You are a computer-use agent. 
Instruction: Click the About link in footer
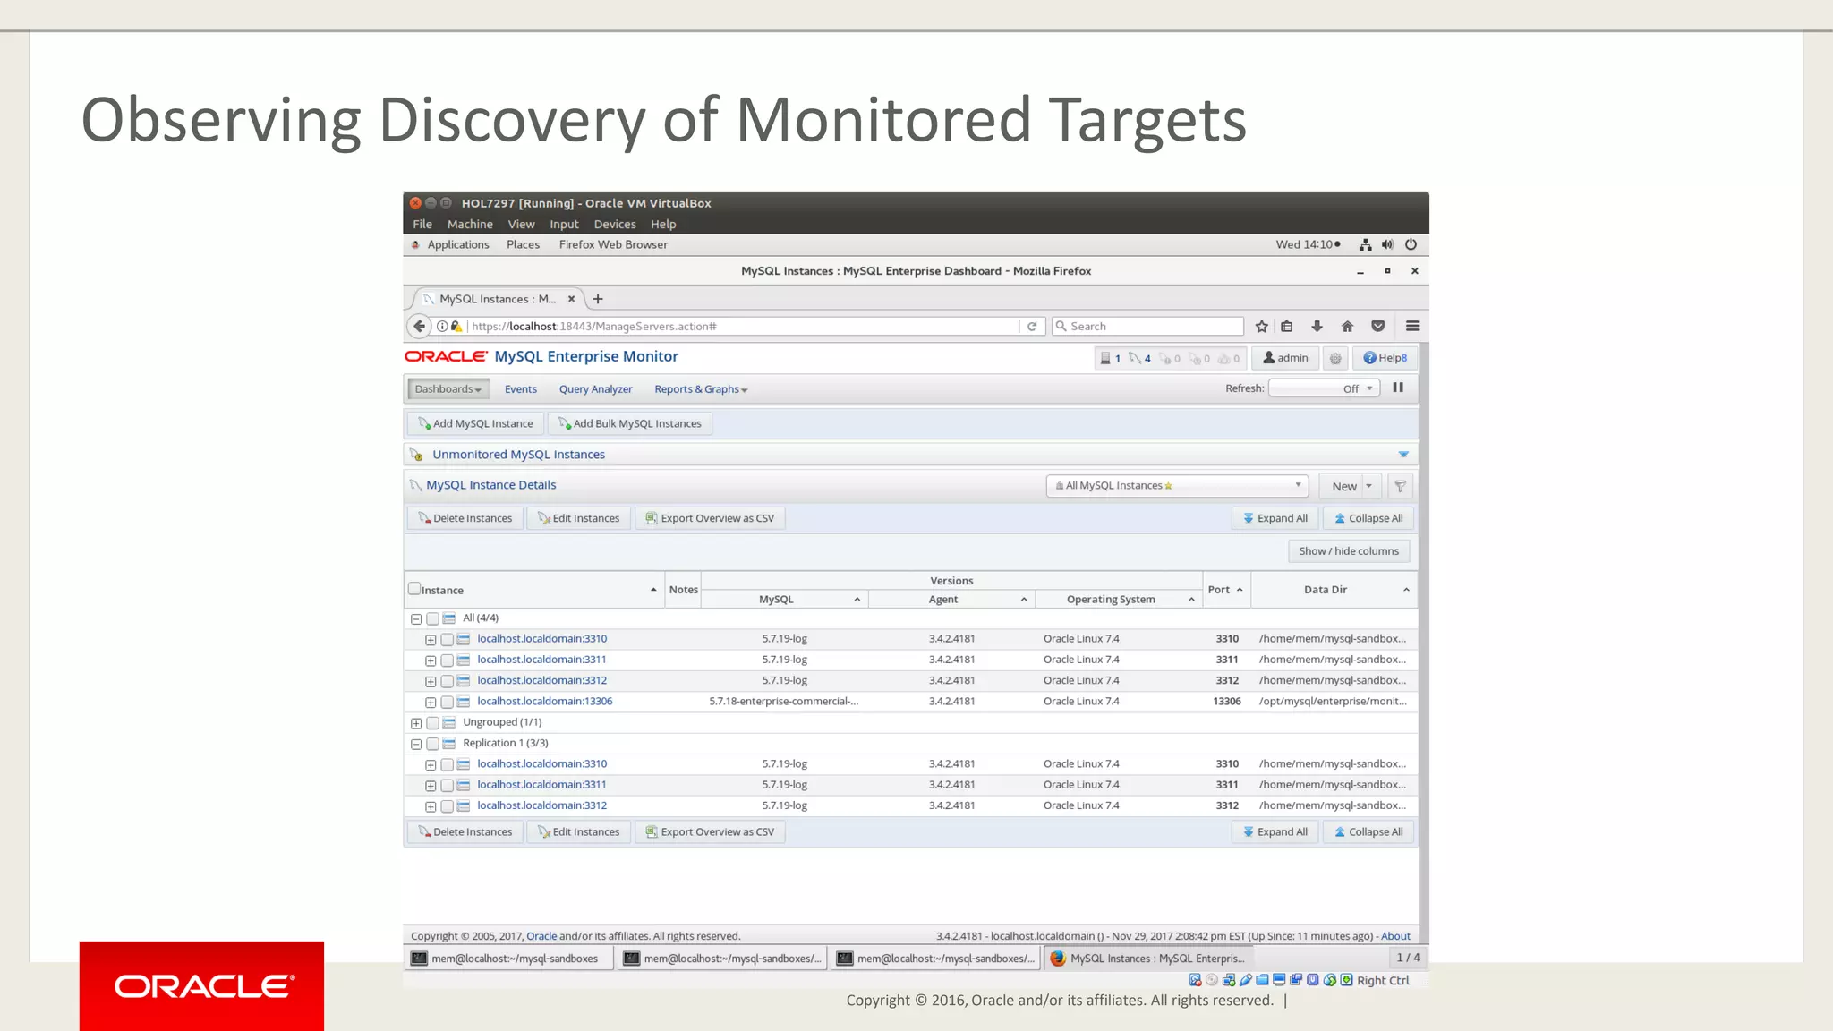click(x=1395, y=936)
